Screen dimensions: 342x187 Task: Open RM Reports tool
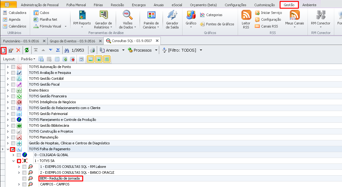[x=82, y=19]
